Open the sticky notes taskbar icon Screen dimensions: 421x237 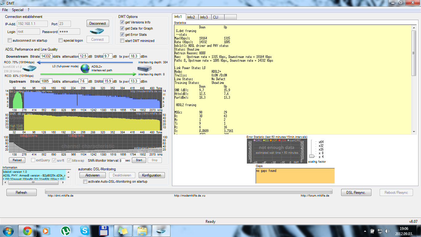tap(123, 231)
